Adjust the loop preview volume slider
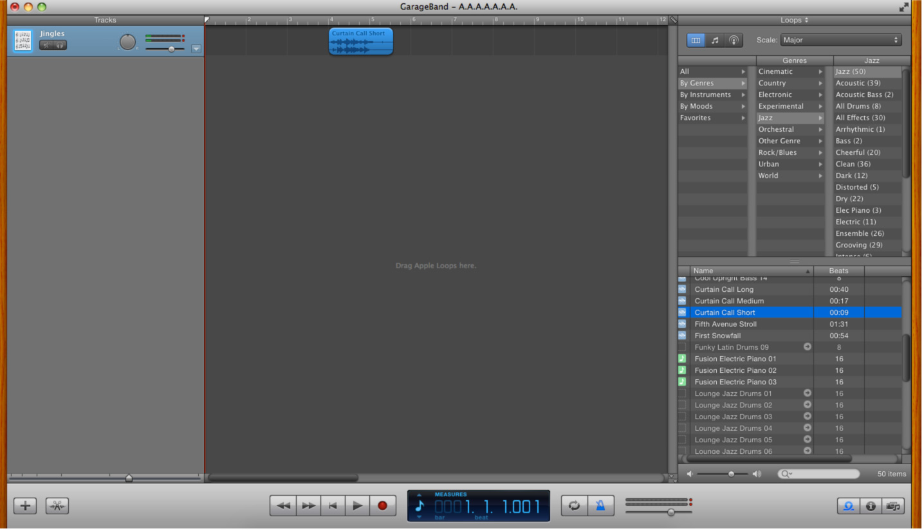 coord(731,474)
